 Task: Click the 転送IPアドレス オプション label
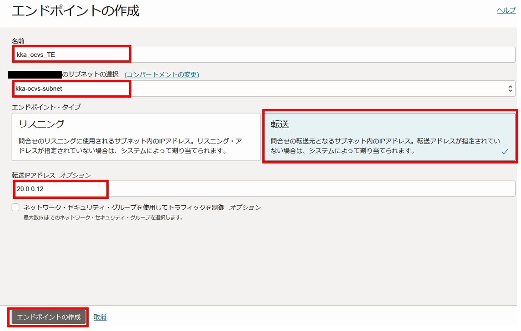[x=51, y=175]
